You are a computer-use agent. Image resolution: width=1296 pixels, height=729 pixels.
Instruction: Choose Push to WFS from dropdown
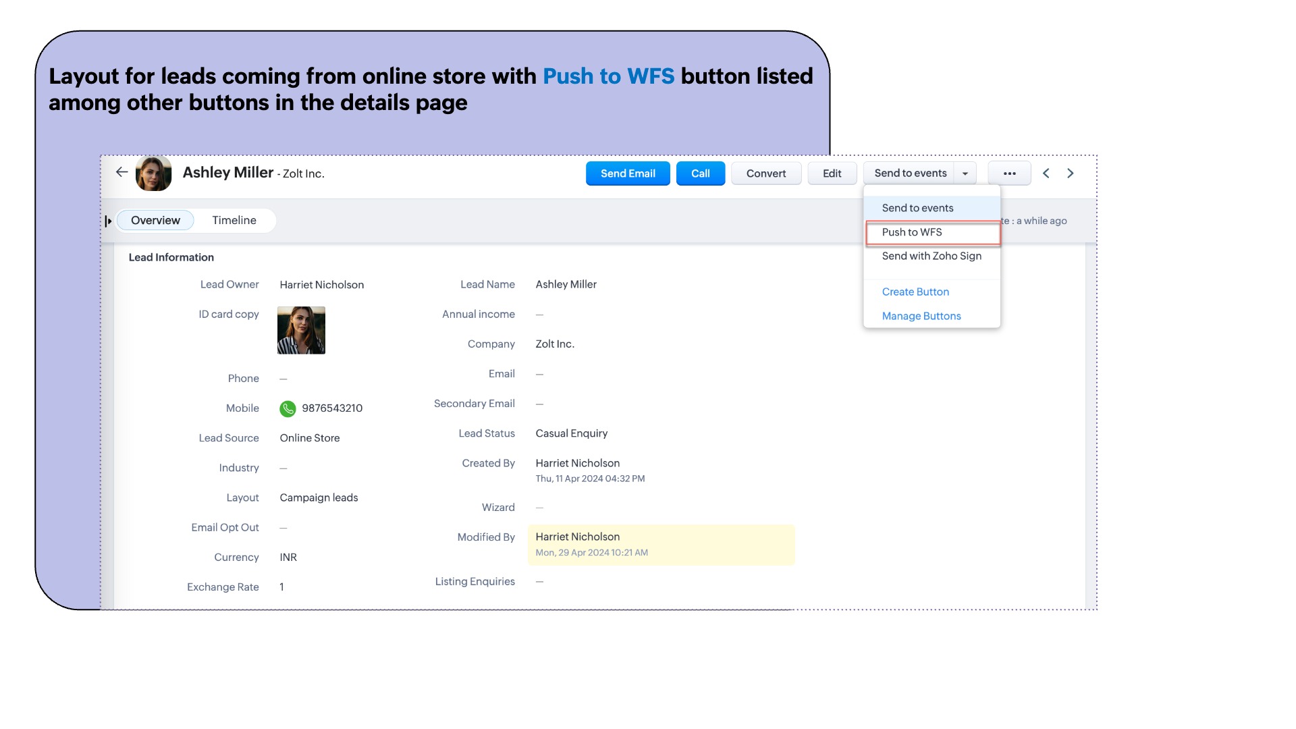coord(912,232)
